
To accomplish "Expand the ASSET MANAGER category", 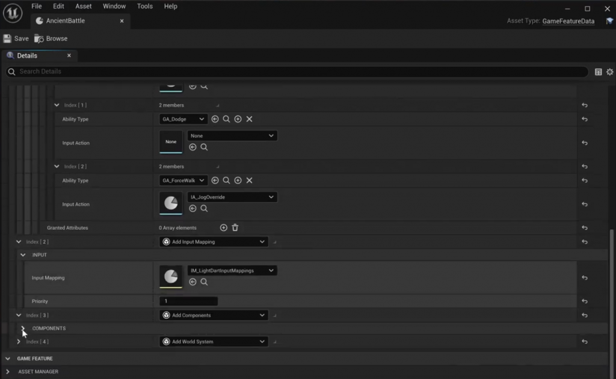I will [8, 372].
